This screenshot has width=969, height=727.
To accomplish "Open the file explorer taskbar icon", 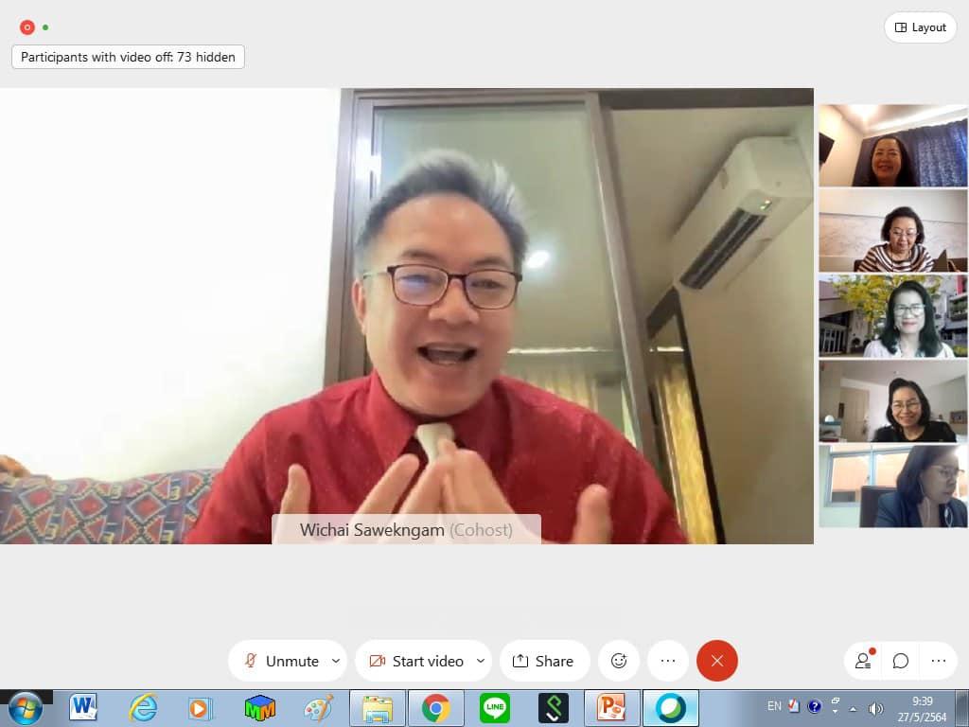I will 378,708.
